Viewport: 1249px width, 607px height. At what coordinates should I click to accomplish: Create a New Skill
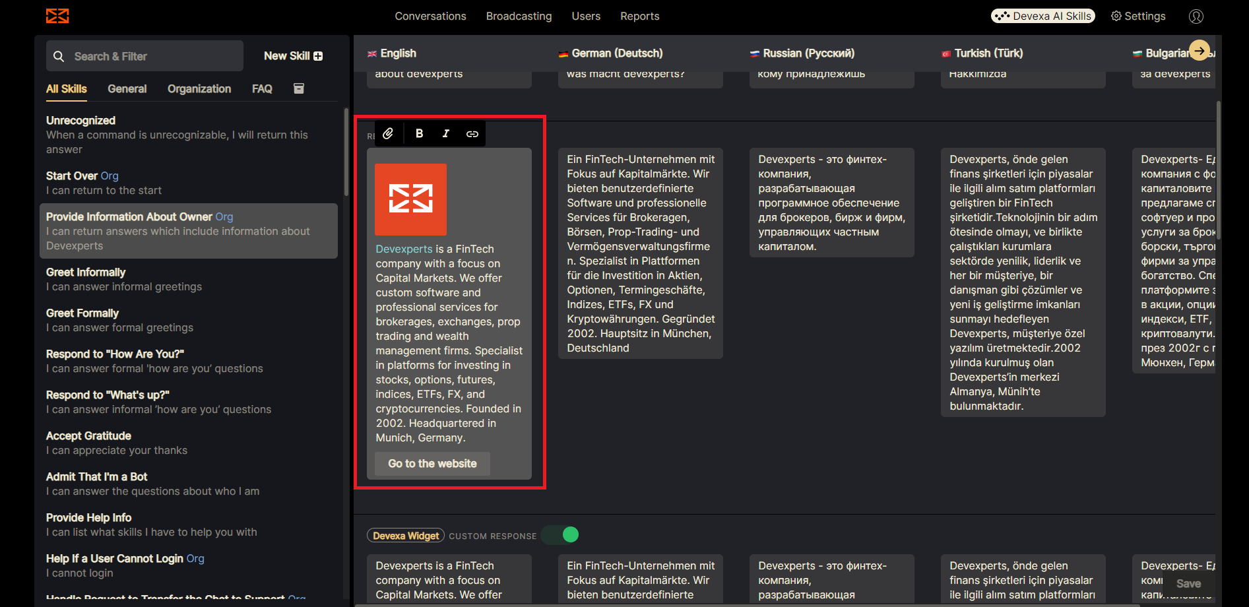[293, 56]
